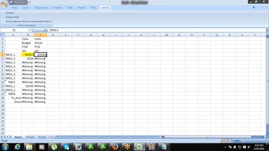Click the Insert Worksheet tab icon
Image resolution: width=269 pixels, height=151 pixels.
click(x=51, y=137)
